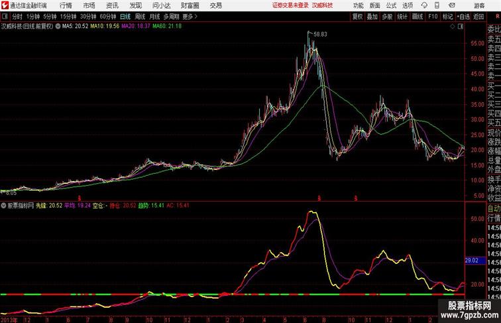
Task: Click the 平均: 18.24 indicator value
Action: (x=78, y=206)
